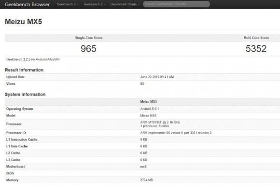The width and height of the screenshot is (280, 187).
Task: Expand the Geekbench 2 menu
Action: coord(95,4)
